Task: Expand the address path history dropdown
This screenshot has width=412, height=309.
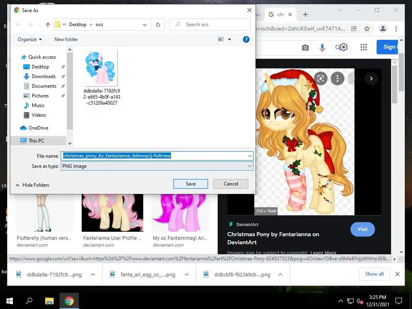Action: (x=145, y=25)
